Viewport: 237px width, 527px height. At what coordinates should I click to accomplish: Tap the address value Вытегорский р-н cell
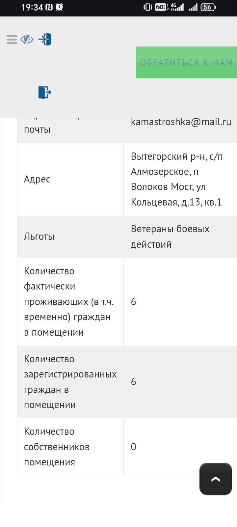pos(177,179)
